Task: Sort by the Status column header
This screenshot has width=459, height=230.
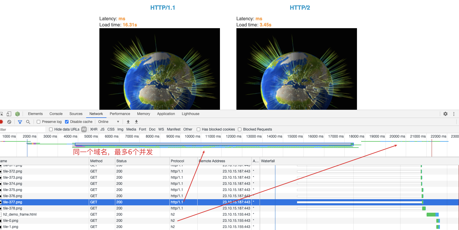Action: (142, 161)
